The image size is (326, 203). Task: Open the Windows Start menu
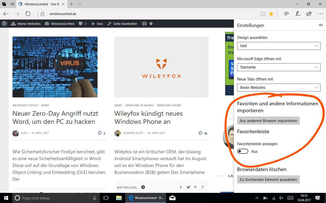[6, 198]
